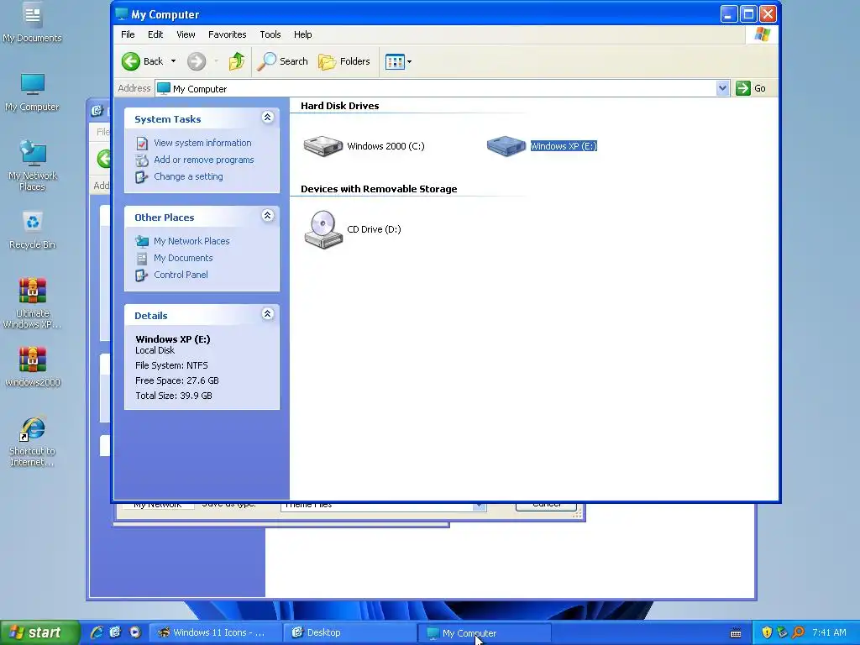Open My Documents link in Other Places
This screenshot has width=860, height=645.
(183, 258)
